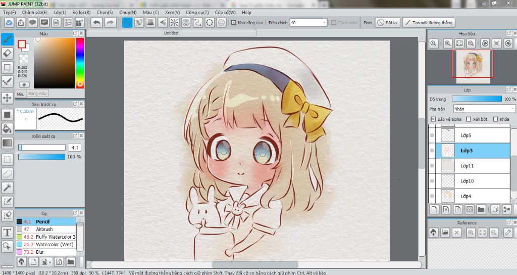Click the brush size value field 4.1
Screen dimensions: 517x275
(x=75, y=148)
